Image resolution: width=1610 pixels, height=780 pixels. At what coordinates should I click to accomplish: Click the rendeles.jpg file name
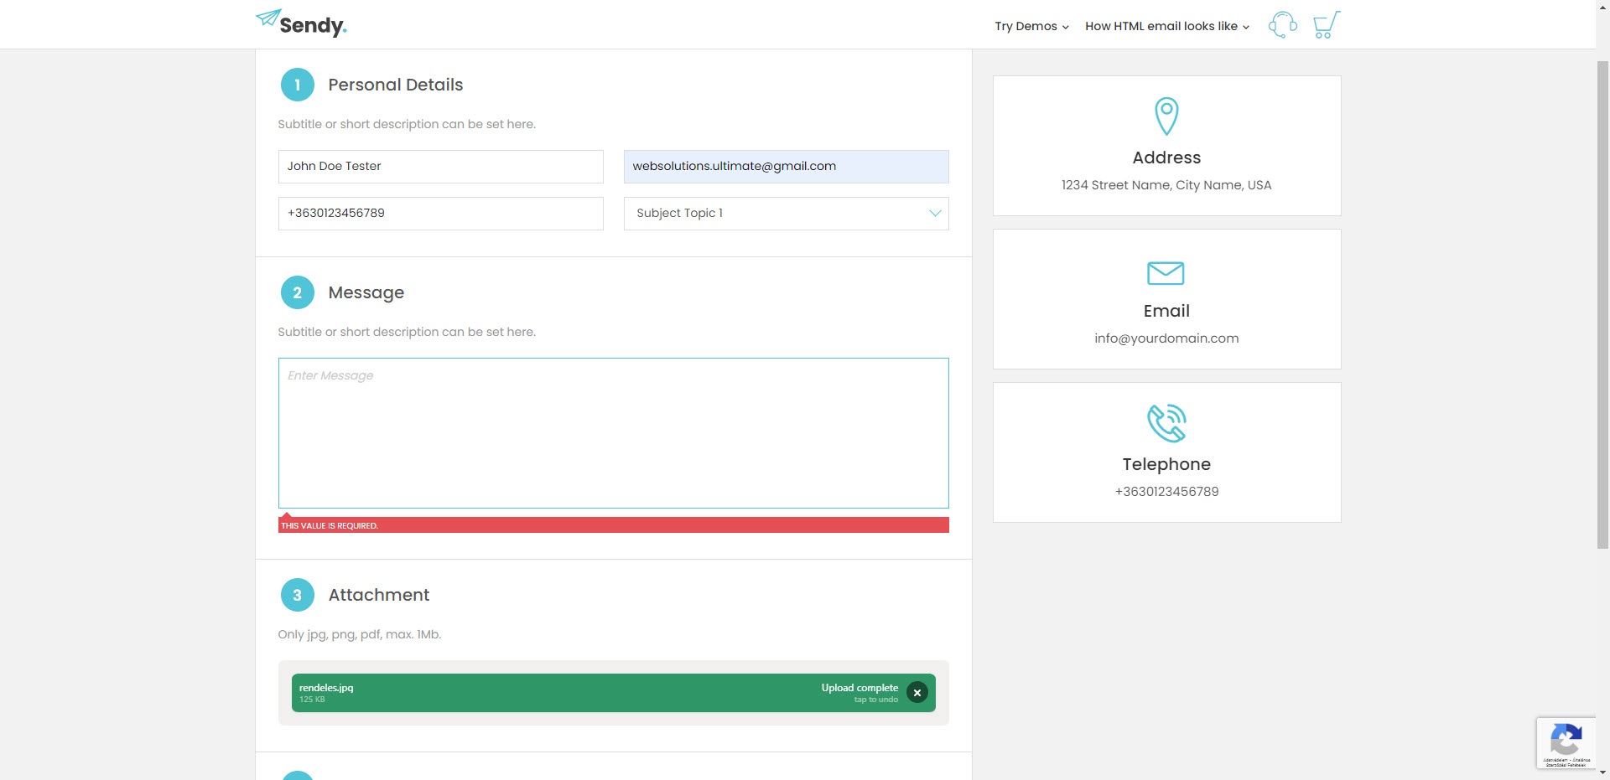(326, 688)
